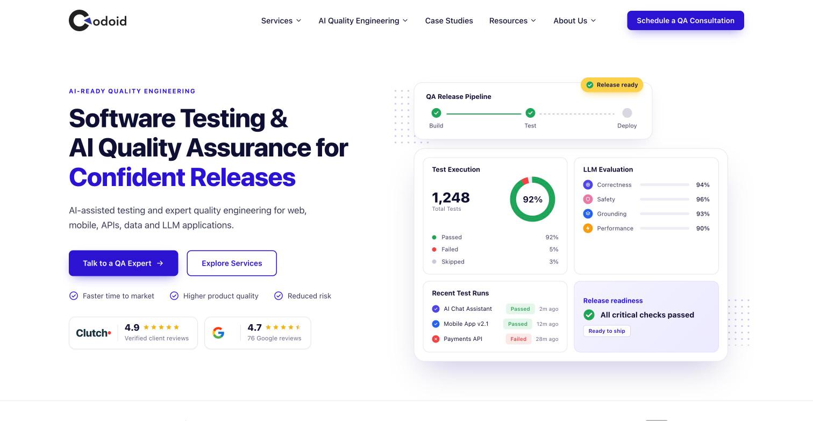Click the Grounding layers icon

pyautogui.click(x=588, y=213)
